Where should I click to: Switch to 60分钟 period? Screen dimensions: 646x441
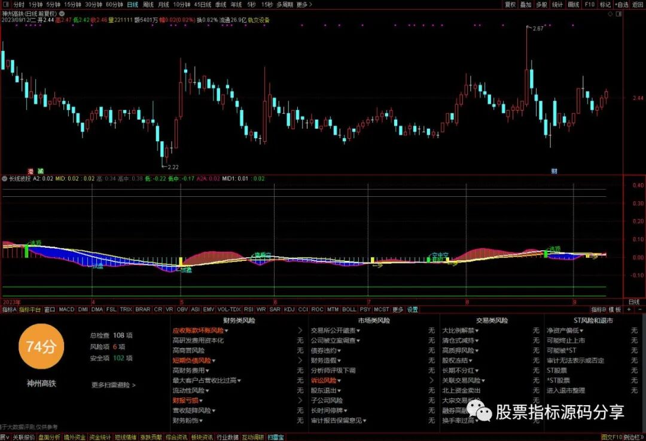click(x=114, y=5)
